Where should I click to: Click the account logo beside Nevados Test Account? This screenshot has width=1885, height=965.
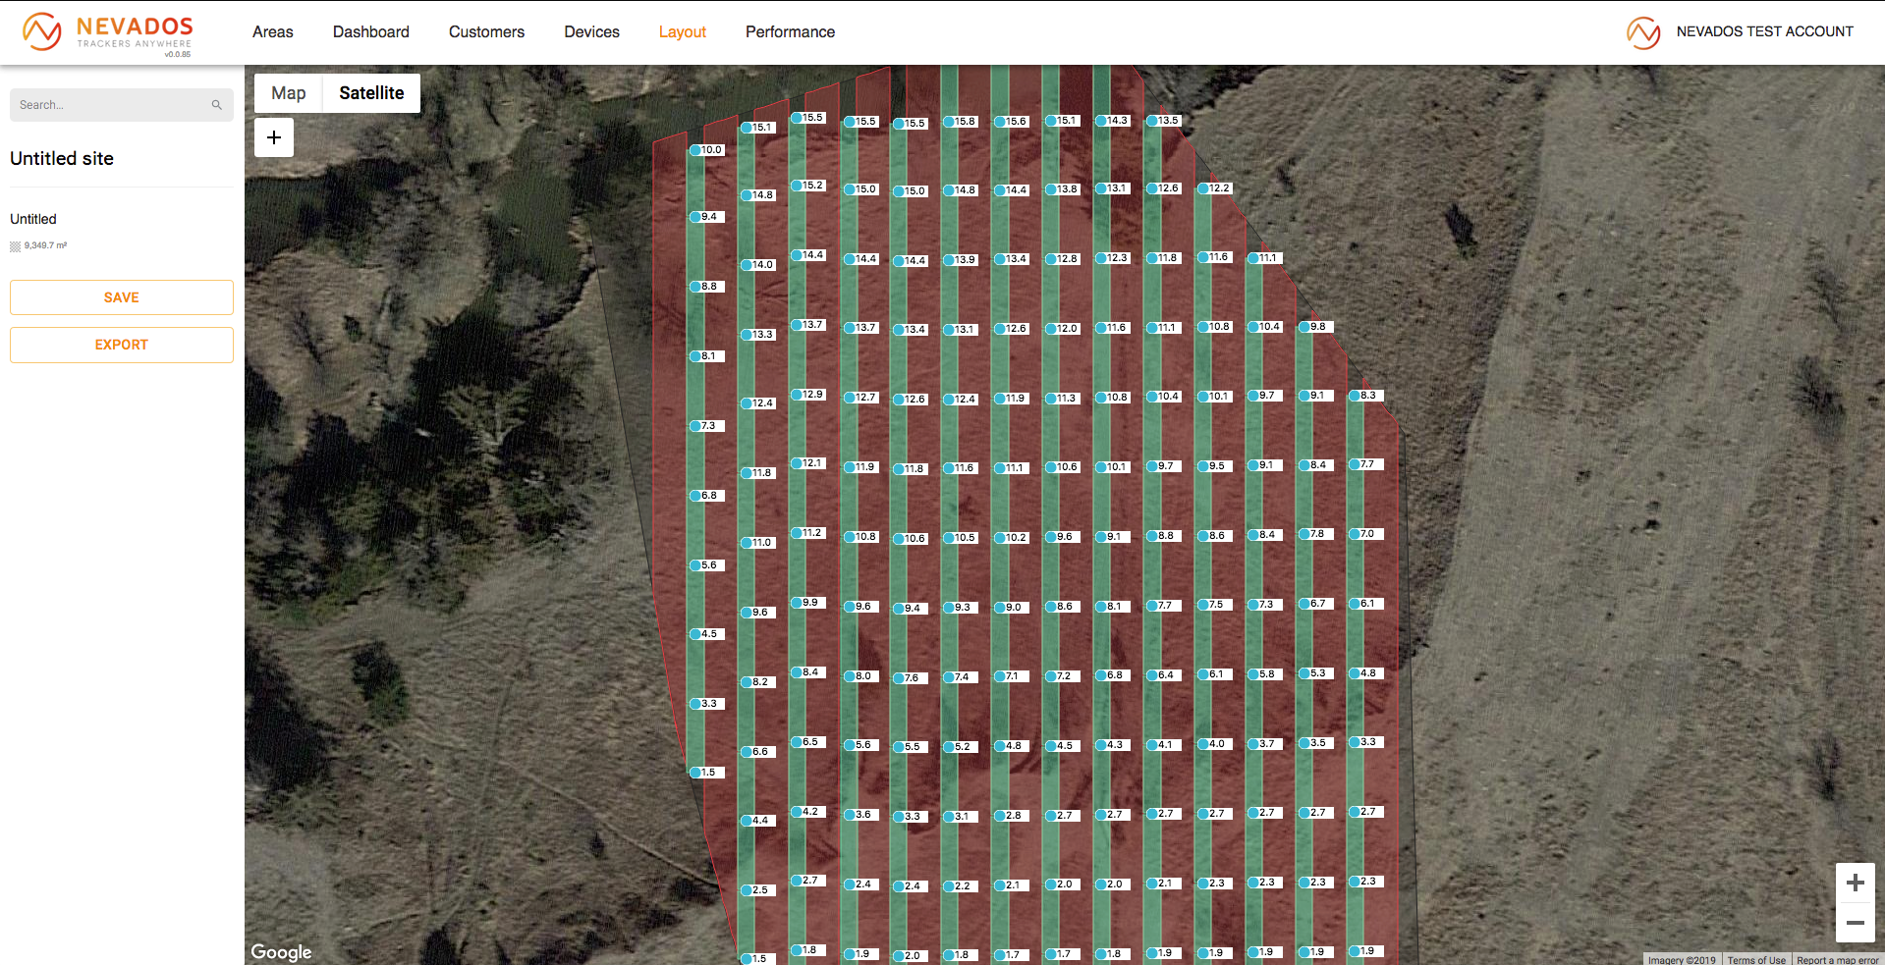click(1642, 32)
